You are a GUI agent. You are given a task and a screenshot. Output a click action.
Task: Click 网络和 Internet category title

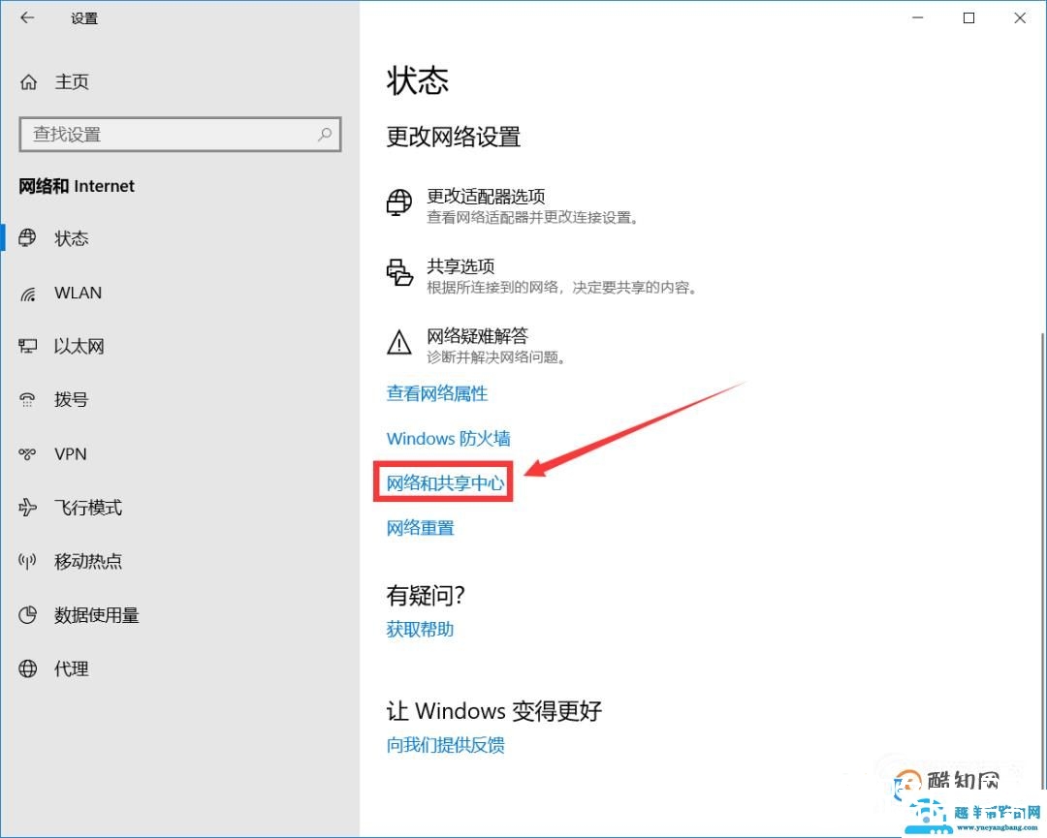pos(77,186)
